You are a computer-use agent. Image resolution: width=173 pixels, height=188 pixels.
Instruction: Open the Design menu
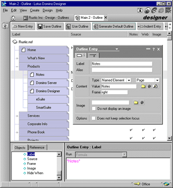(x=48, y=11)
